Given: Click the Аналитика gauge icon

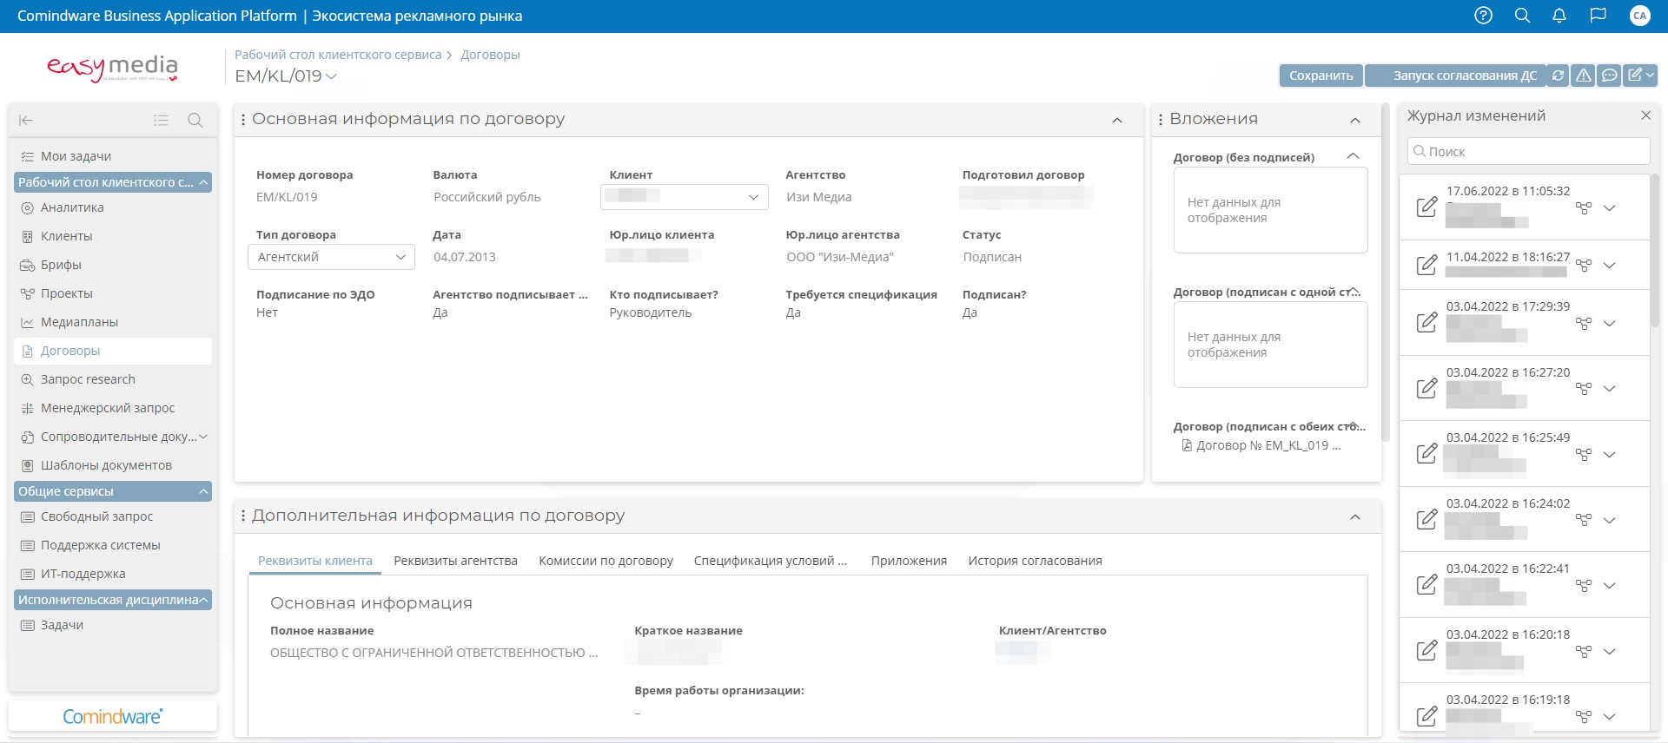Looking at the screenshot, I should coord(28,208).
